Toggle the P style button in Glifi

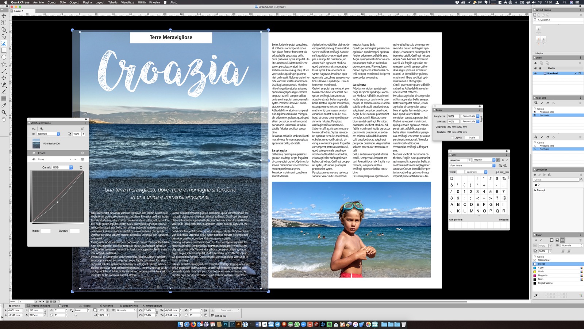(498, 160)
